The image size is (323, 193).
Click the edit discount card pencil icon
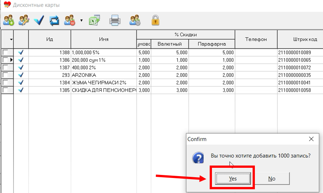click(24, 20)
